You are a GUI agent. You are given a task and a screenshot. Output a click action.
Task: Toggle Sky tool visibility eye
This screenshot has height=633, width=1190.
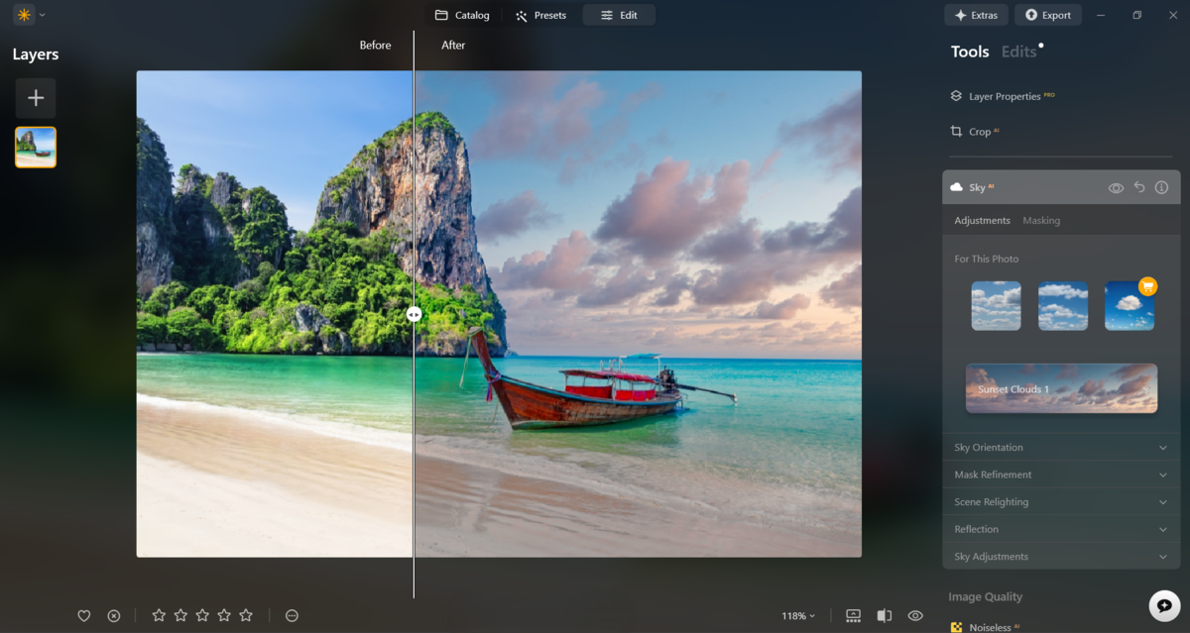[x=1116, y=187]
